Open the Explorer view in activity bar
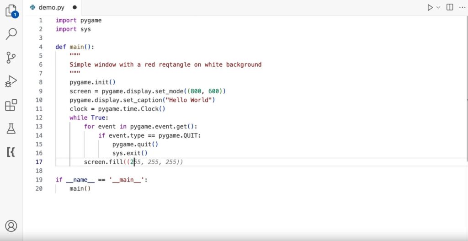 click(11, 11)
